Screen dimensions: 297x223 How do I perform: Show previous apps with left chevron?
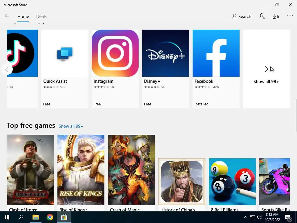tap(7, 69)
